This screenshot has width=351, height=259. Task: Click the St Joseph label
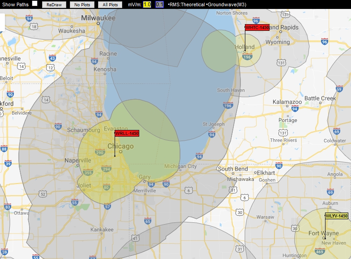tap(214, 124)
